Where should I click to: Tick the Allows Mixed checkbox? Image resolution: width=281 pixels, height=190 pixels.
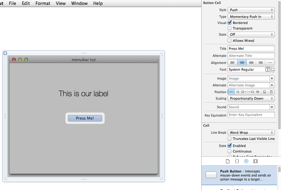point(229,41)
